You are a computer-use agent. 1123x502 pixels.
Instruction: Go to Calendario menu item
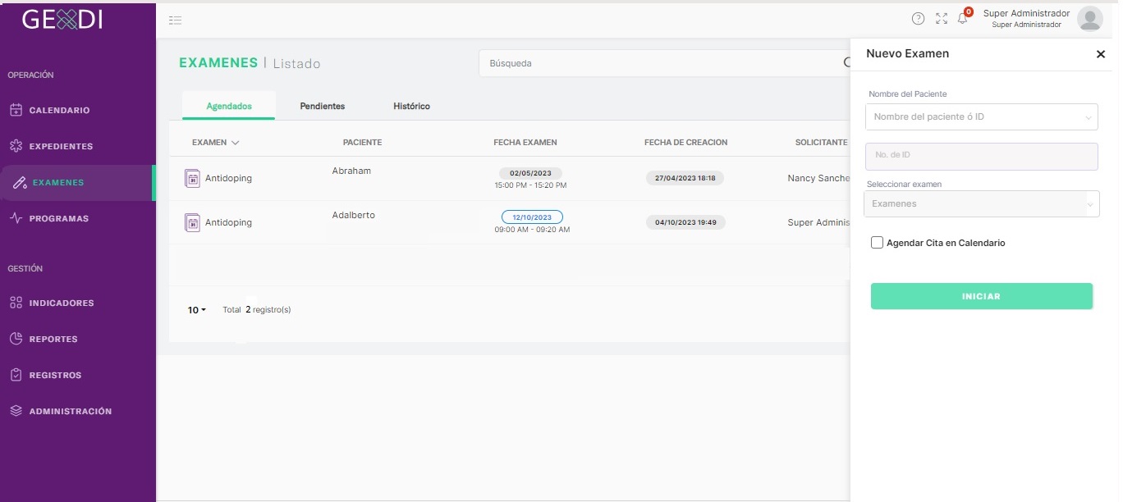pos(59,110)
